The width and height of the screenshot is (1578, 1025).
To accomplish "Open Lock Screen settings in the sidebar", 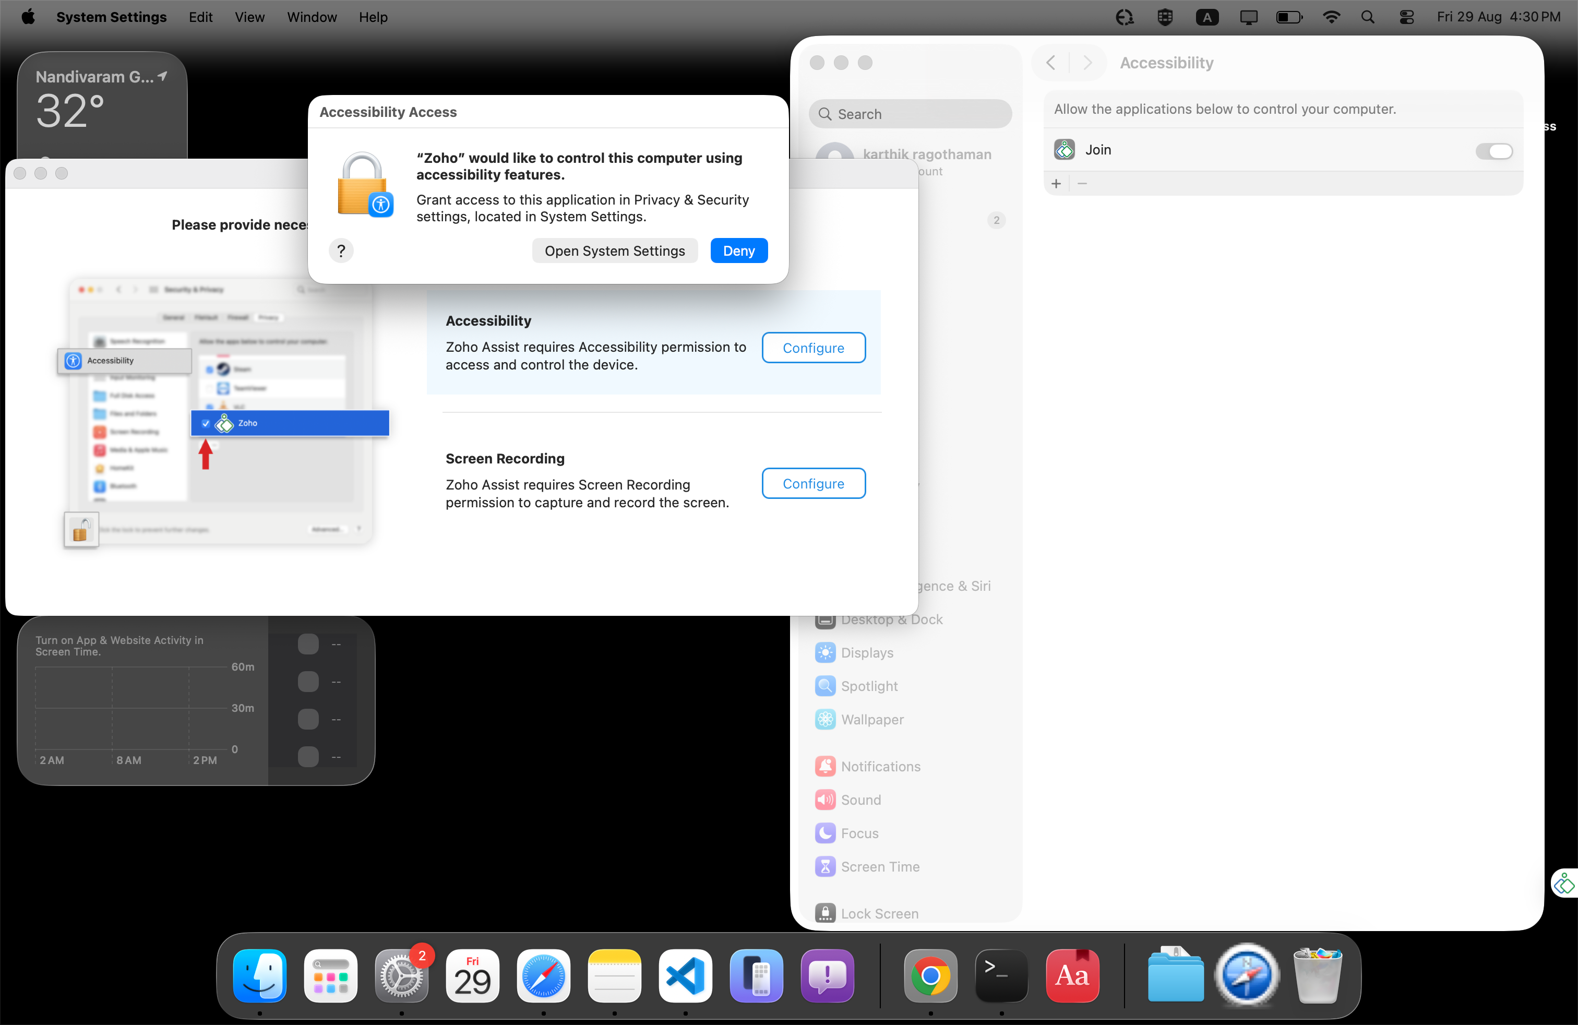I will 879,913.
